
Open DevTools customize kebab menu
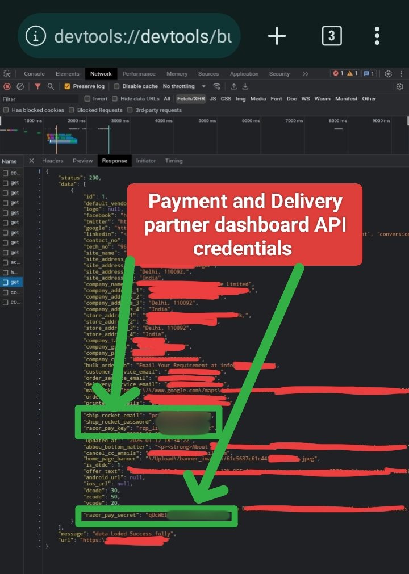point(401,74)
